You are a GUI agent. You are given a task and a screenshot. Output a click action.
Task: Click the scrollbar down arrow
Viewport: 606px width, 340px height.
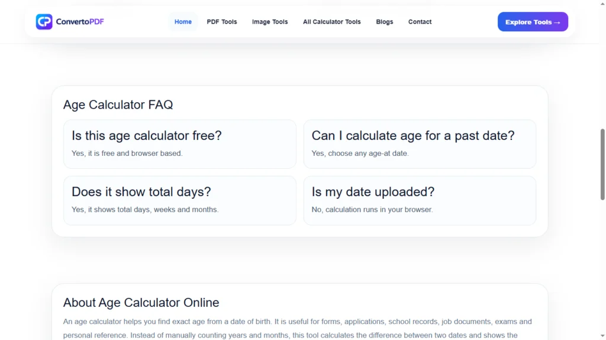tap(602, 336)
